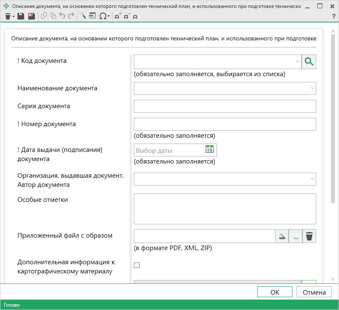Browse for file with ellipsis button
This screenshot has height=310, width=339.
pos(295,236)
